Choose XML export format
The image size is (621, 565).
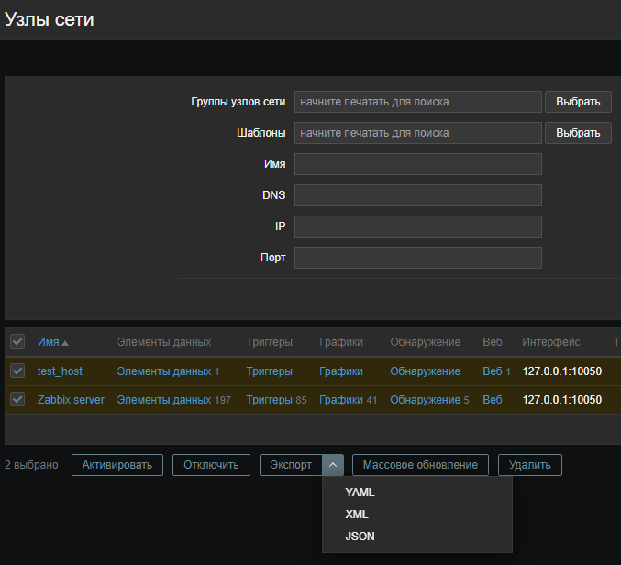click(x=357, y=515)
